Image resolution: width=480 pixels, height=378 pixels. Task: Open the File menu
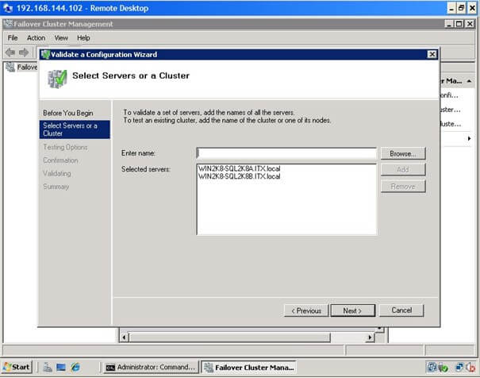(x=13, y=38)
